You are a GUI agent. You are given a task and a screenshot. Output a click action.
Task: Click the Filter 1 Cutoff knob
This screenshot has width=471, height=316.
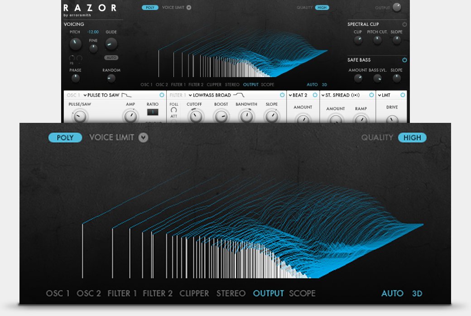click(196, 117)
